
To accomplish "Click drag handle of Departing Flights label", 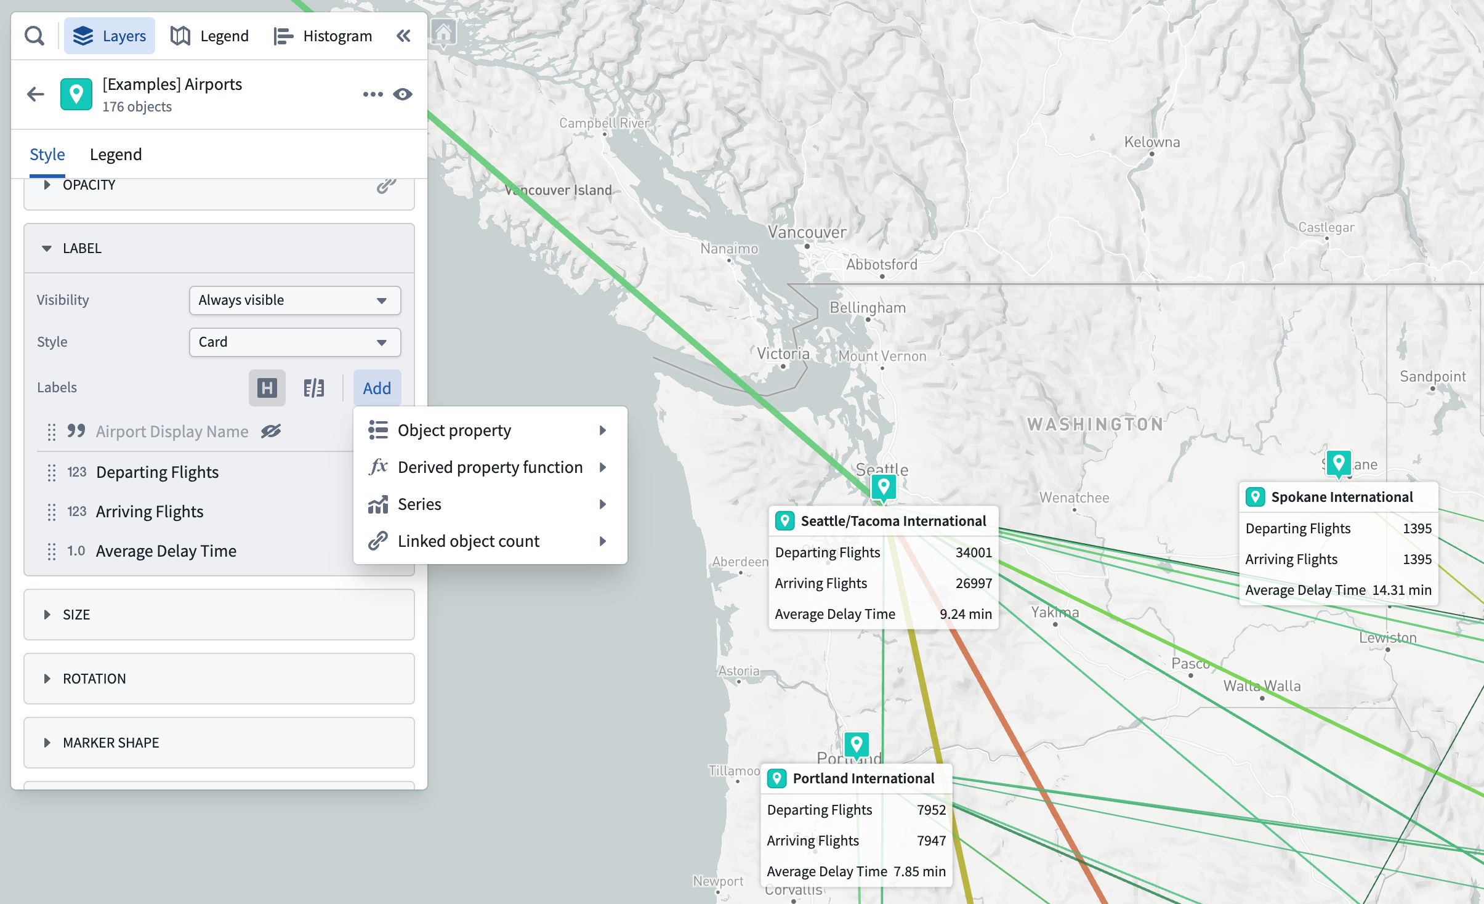I will [52, 472].
